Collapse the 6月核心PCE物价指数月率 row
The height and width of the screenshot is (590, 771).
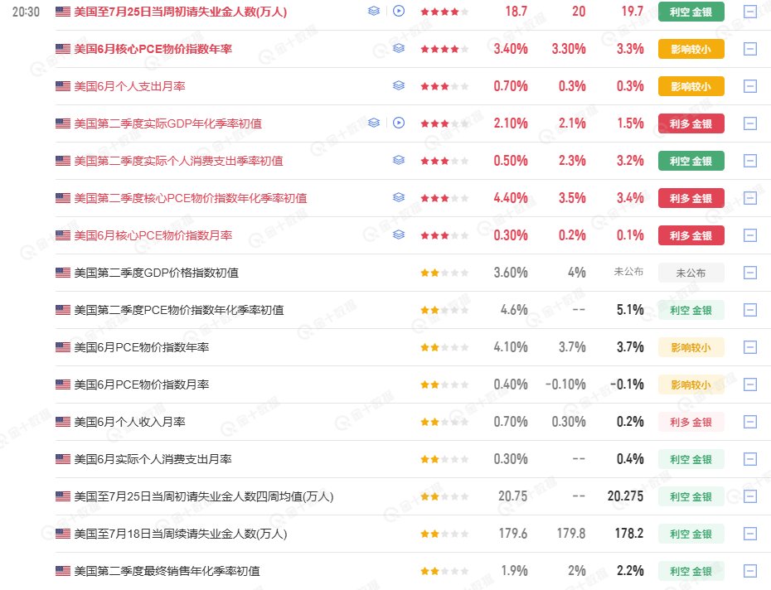pos(749,235)
